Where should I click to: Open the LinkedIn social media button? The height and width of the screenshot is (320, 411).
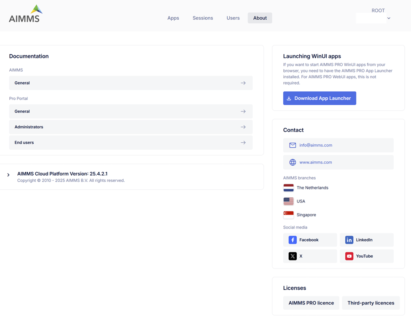pos(367,240)
